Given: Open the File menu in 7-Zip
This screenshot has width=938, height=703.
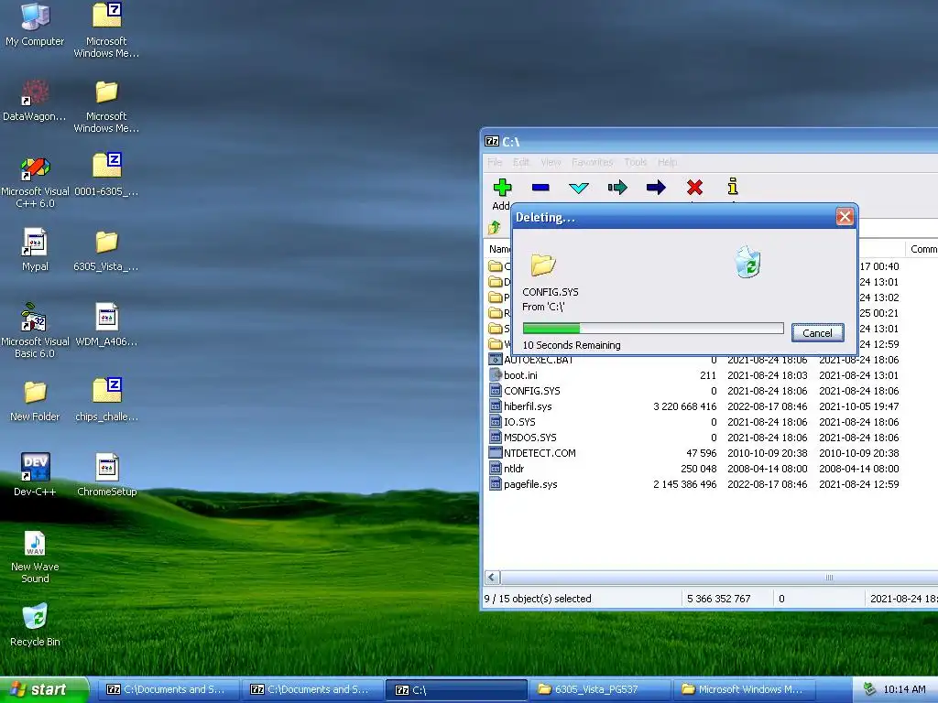Looking at the screenshot, I should (x=494, y=162).
